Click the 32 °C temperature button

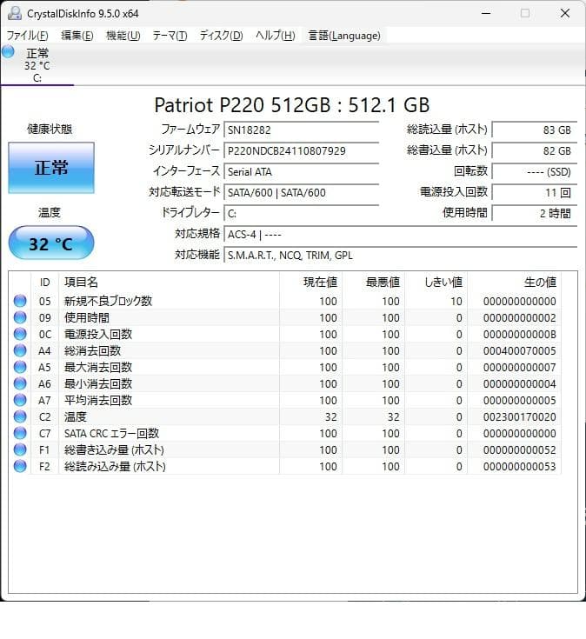[x=51, y=243]
